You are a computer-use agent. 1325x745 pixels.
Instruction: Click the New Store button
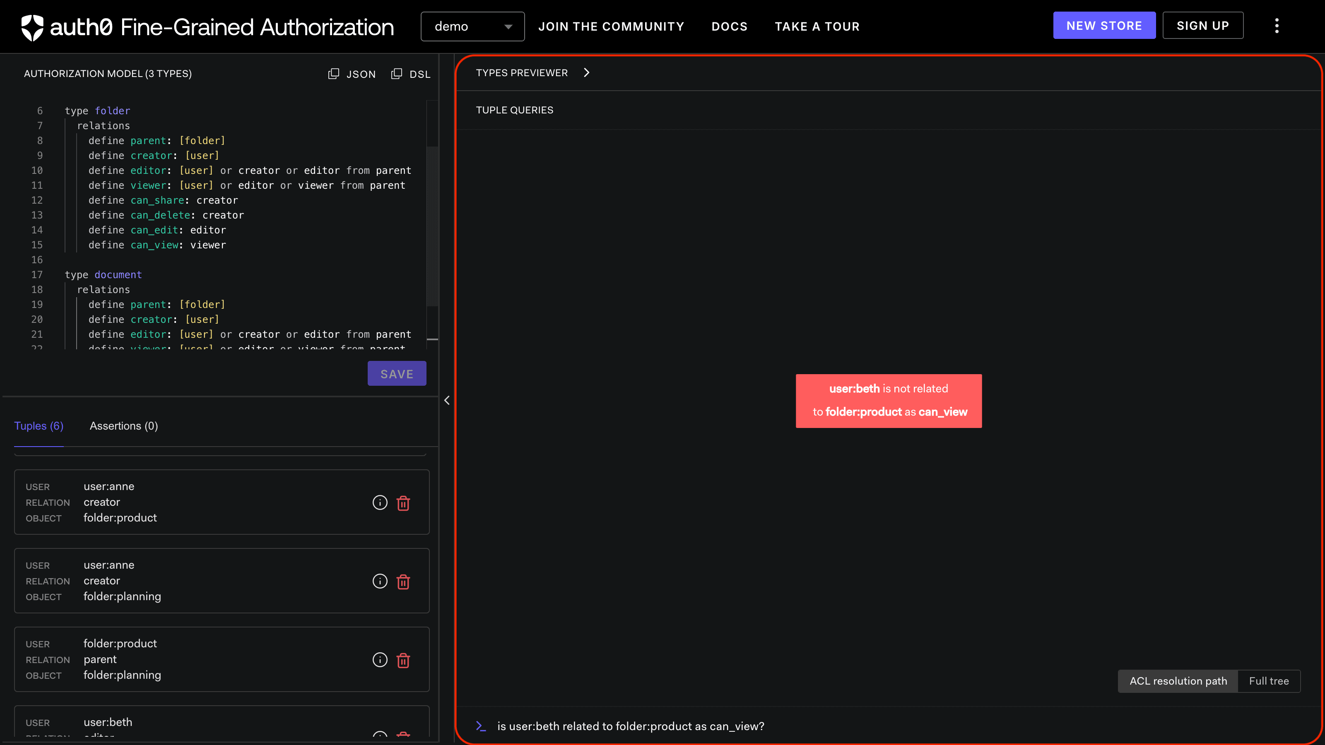point(1104,25)
